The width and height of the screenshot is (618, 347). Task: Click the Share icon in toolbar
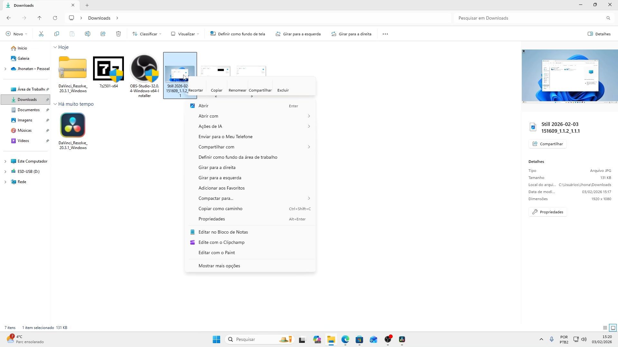[x=103, y=34]
